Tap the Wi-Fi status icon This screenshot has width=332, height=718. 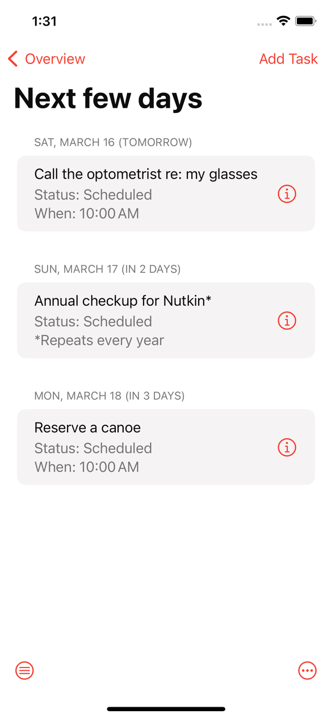tap(283, 22)
